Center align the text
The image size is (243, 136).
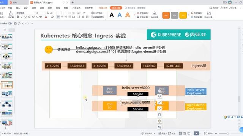(62, 17)
